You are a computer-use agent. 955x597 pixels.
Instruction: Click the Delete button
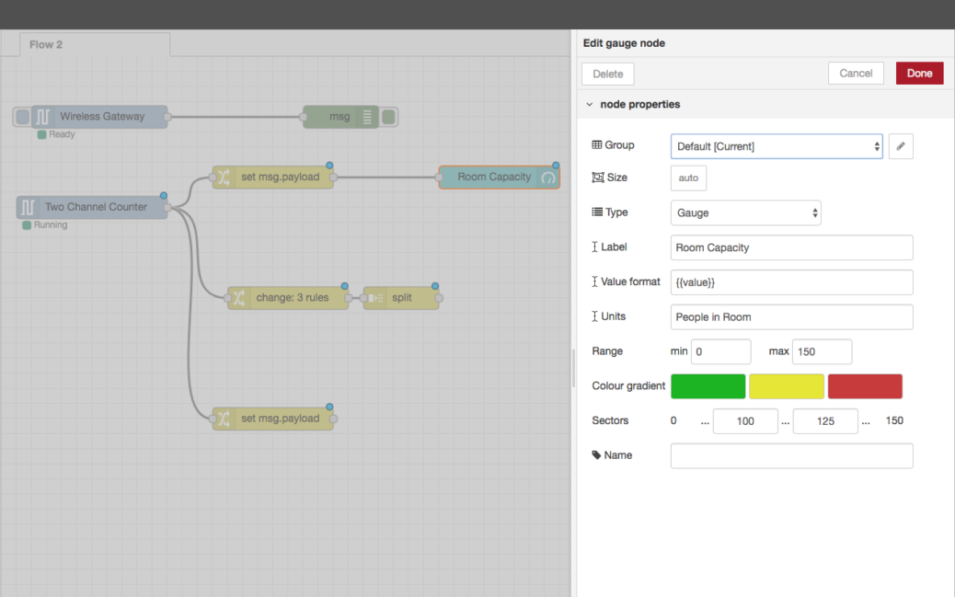[x=606, y=74]
